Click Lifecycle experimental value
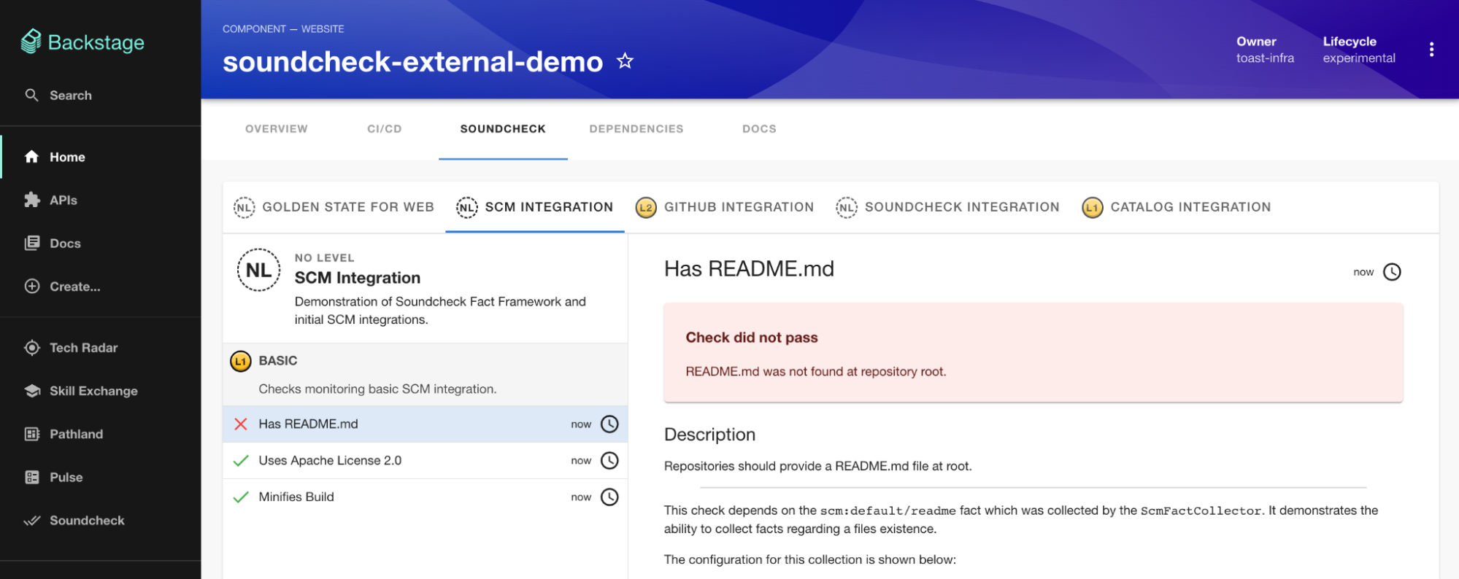 [x=1359, y=58]
